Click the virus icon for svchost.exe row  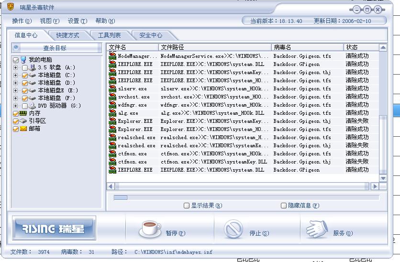pyautogui.click(x=112, y=97)
